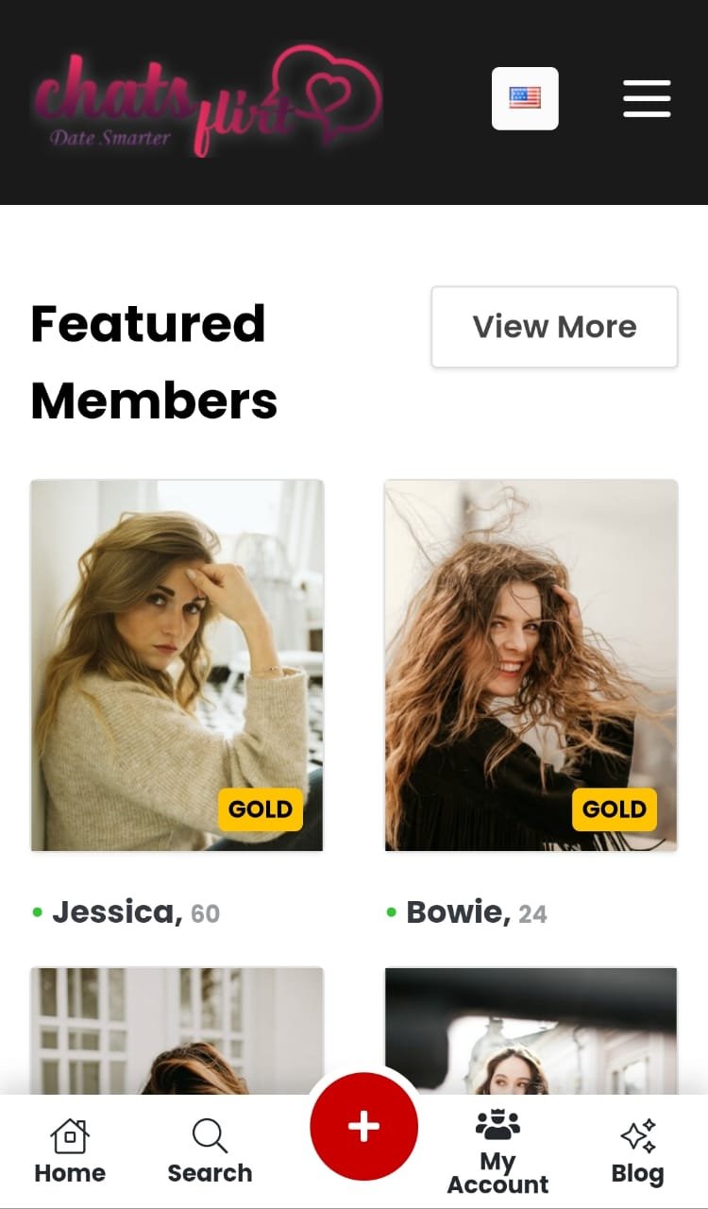Tap the GOLD badge on Bowie's photo

tap(615, 809)
